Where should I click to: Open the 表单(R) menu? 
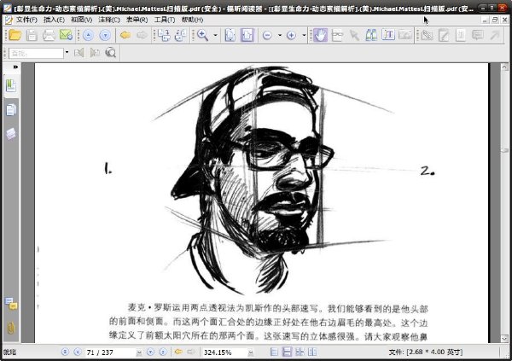137,20
